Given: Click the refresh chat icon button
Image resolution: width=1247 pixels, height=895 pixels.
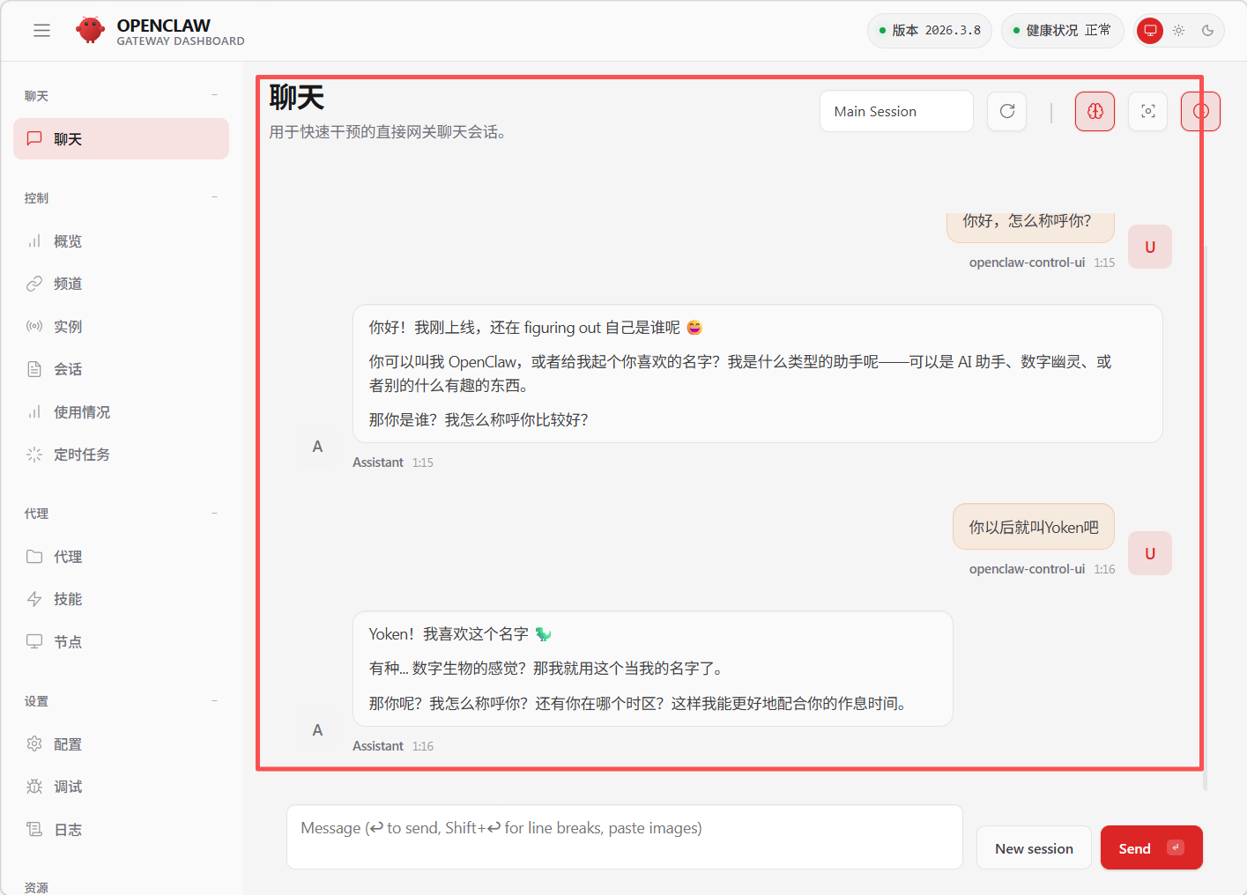Looking at the screenshot, I should point(1006,112).
